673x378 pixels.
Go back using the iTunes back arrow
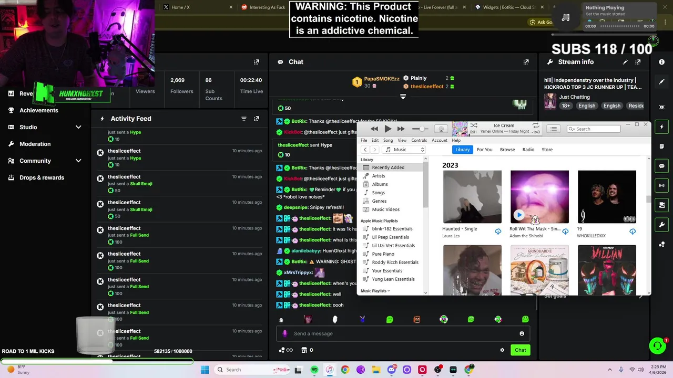[365, 150]
